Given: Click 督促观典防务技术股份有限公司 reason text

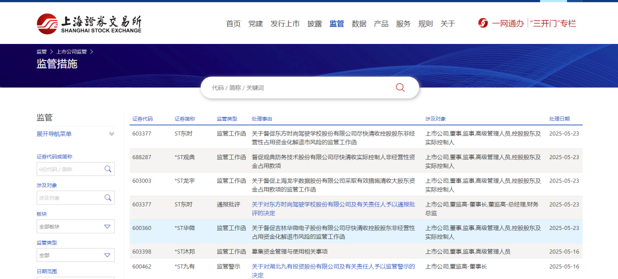Looking at the screenshot, I should (x=334, y=161).
